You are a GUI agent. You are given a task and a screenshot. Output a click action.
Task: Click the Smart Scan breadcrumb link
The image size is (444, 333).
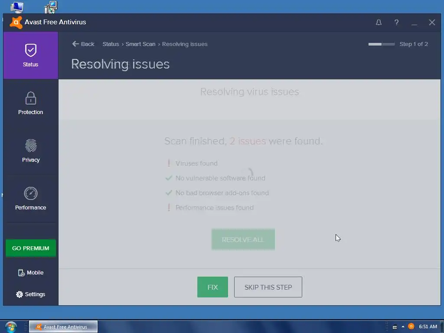pyautogui.click(x=140, y=44)
